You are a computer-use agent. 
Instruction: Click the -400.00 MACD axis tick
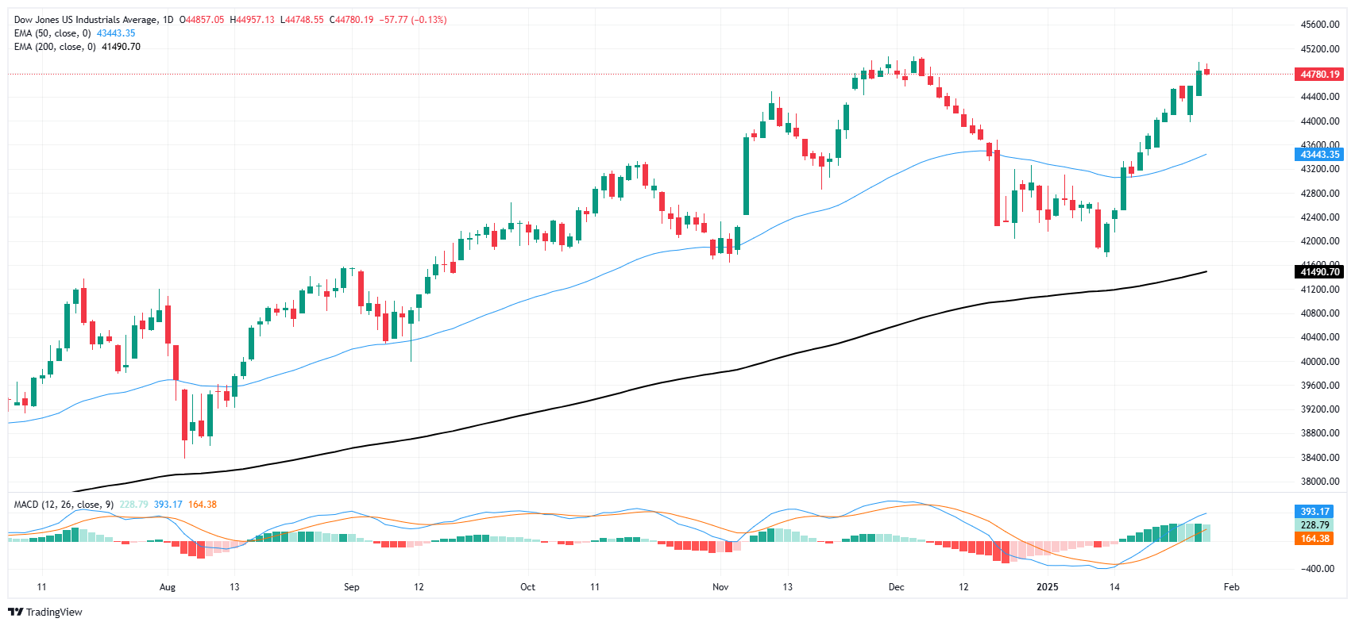point(1317,568)
